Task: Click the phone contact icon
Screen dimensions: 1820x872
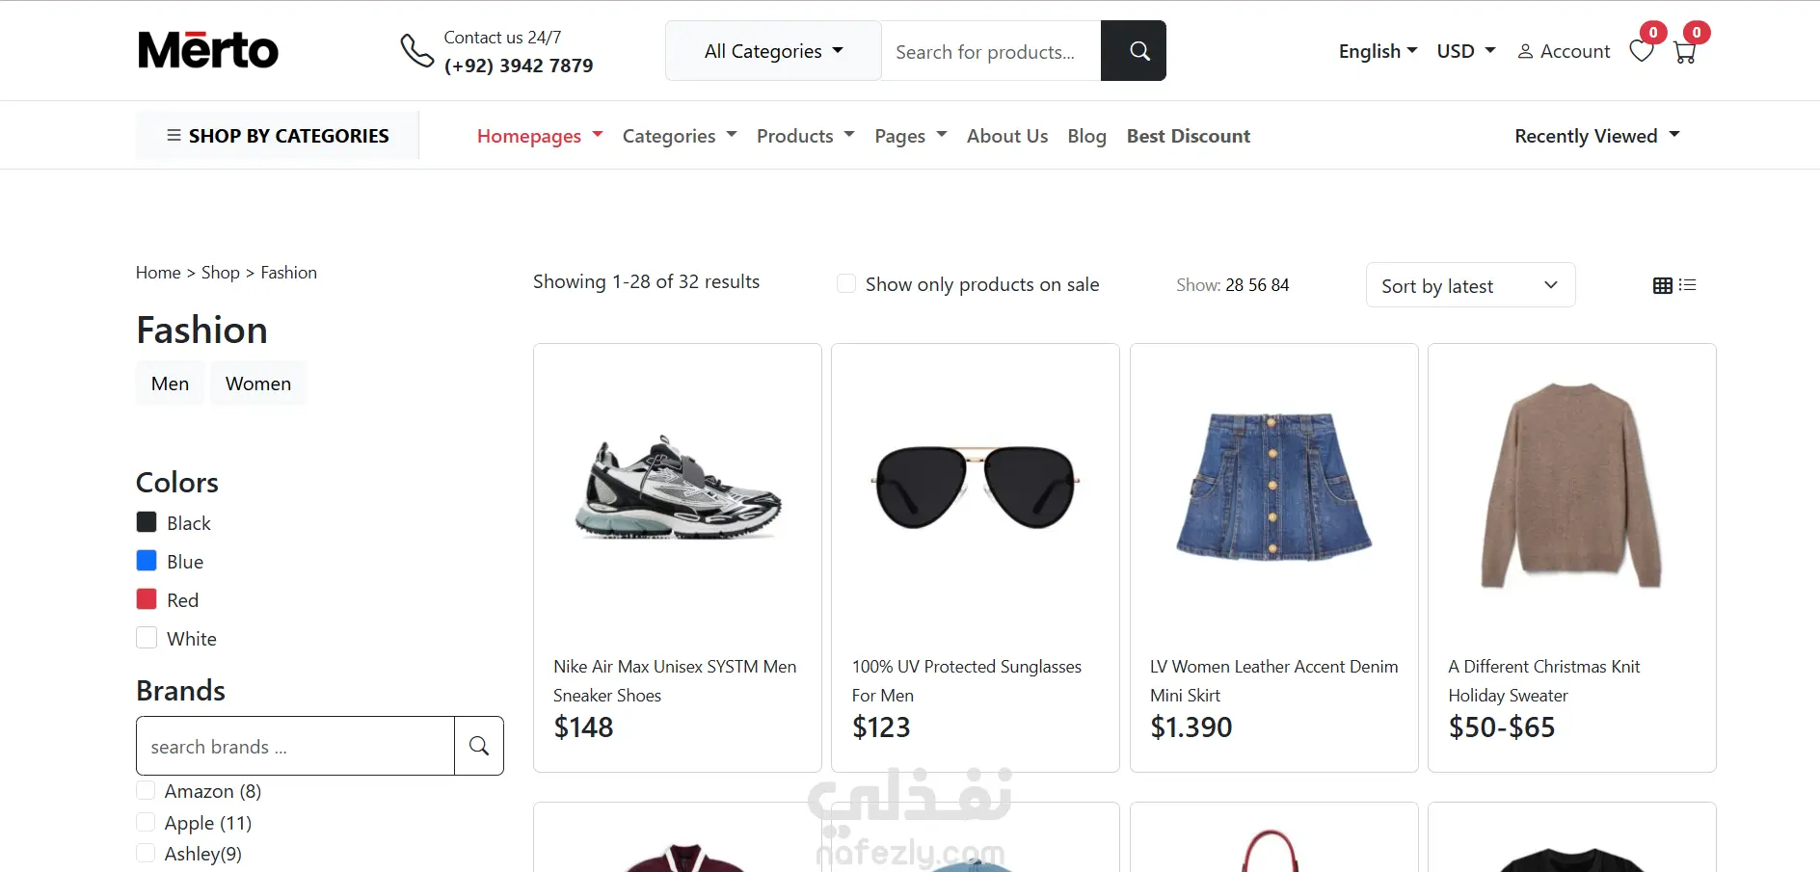Action: [x=417, y=51]
